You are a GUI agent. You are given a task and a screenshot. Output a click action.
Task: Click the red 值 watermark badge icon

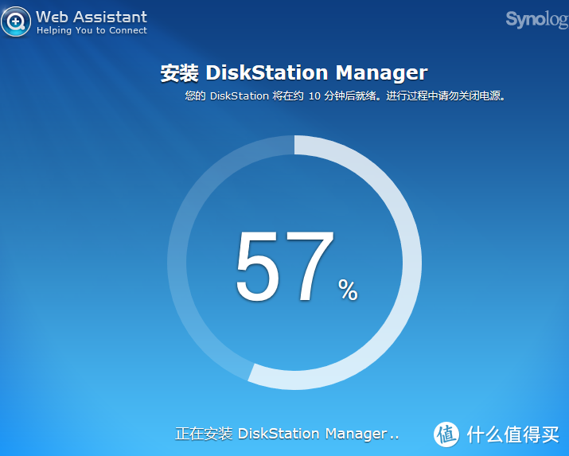[x=447, y=433]
